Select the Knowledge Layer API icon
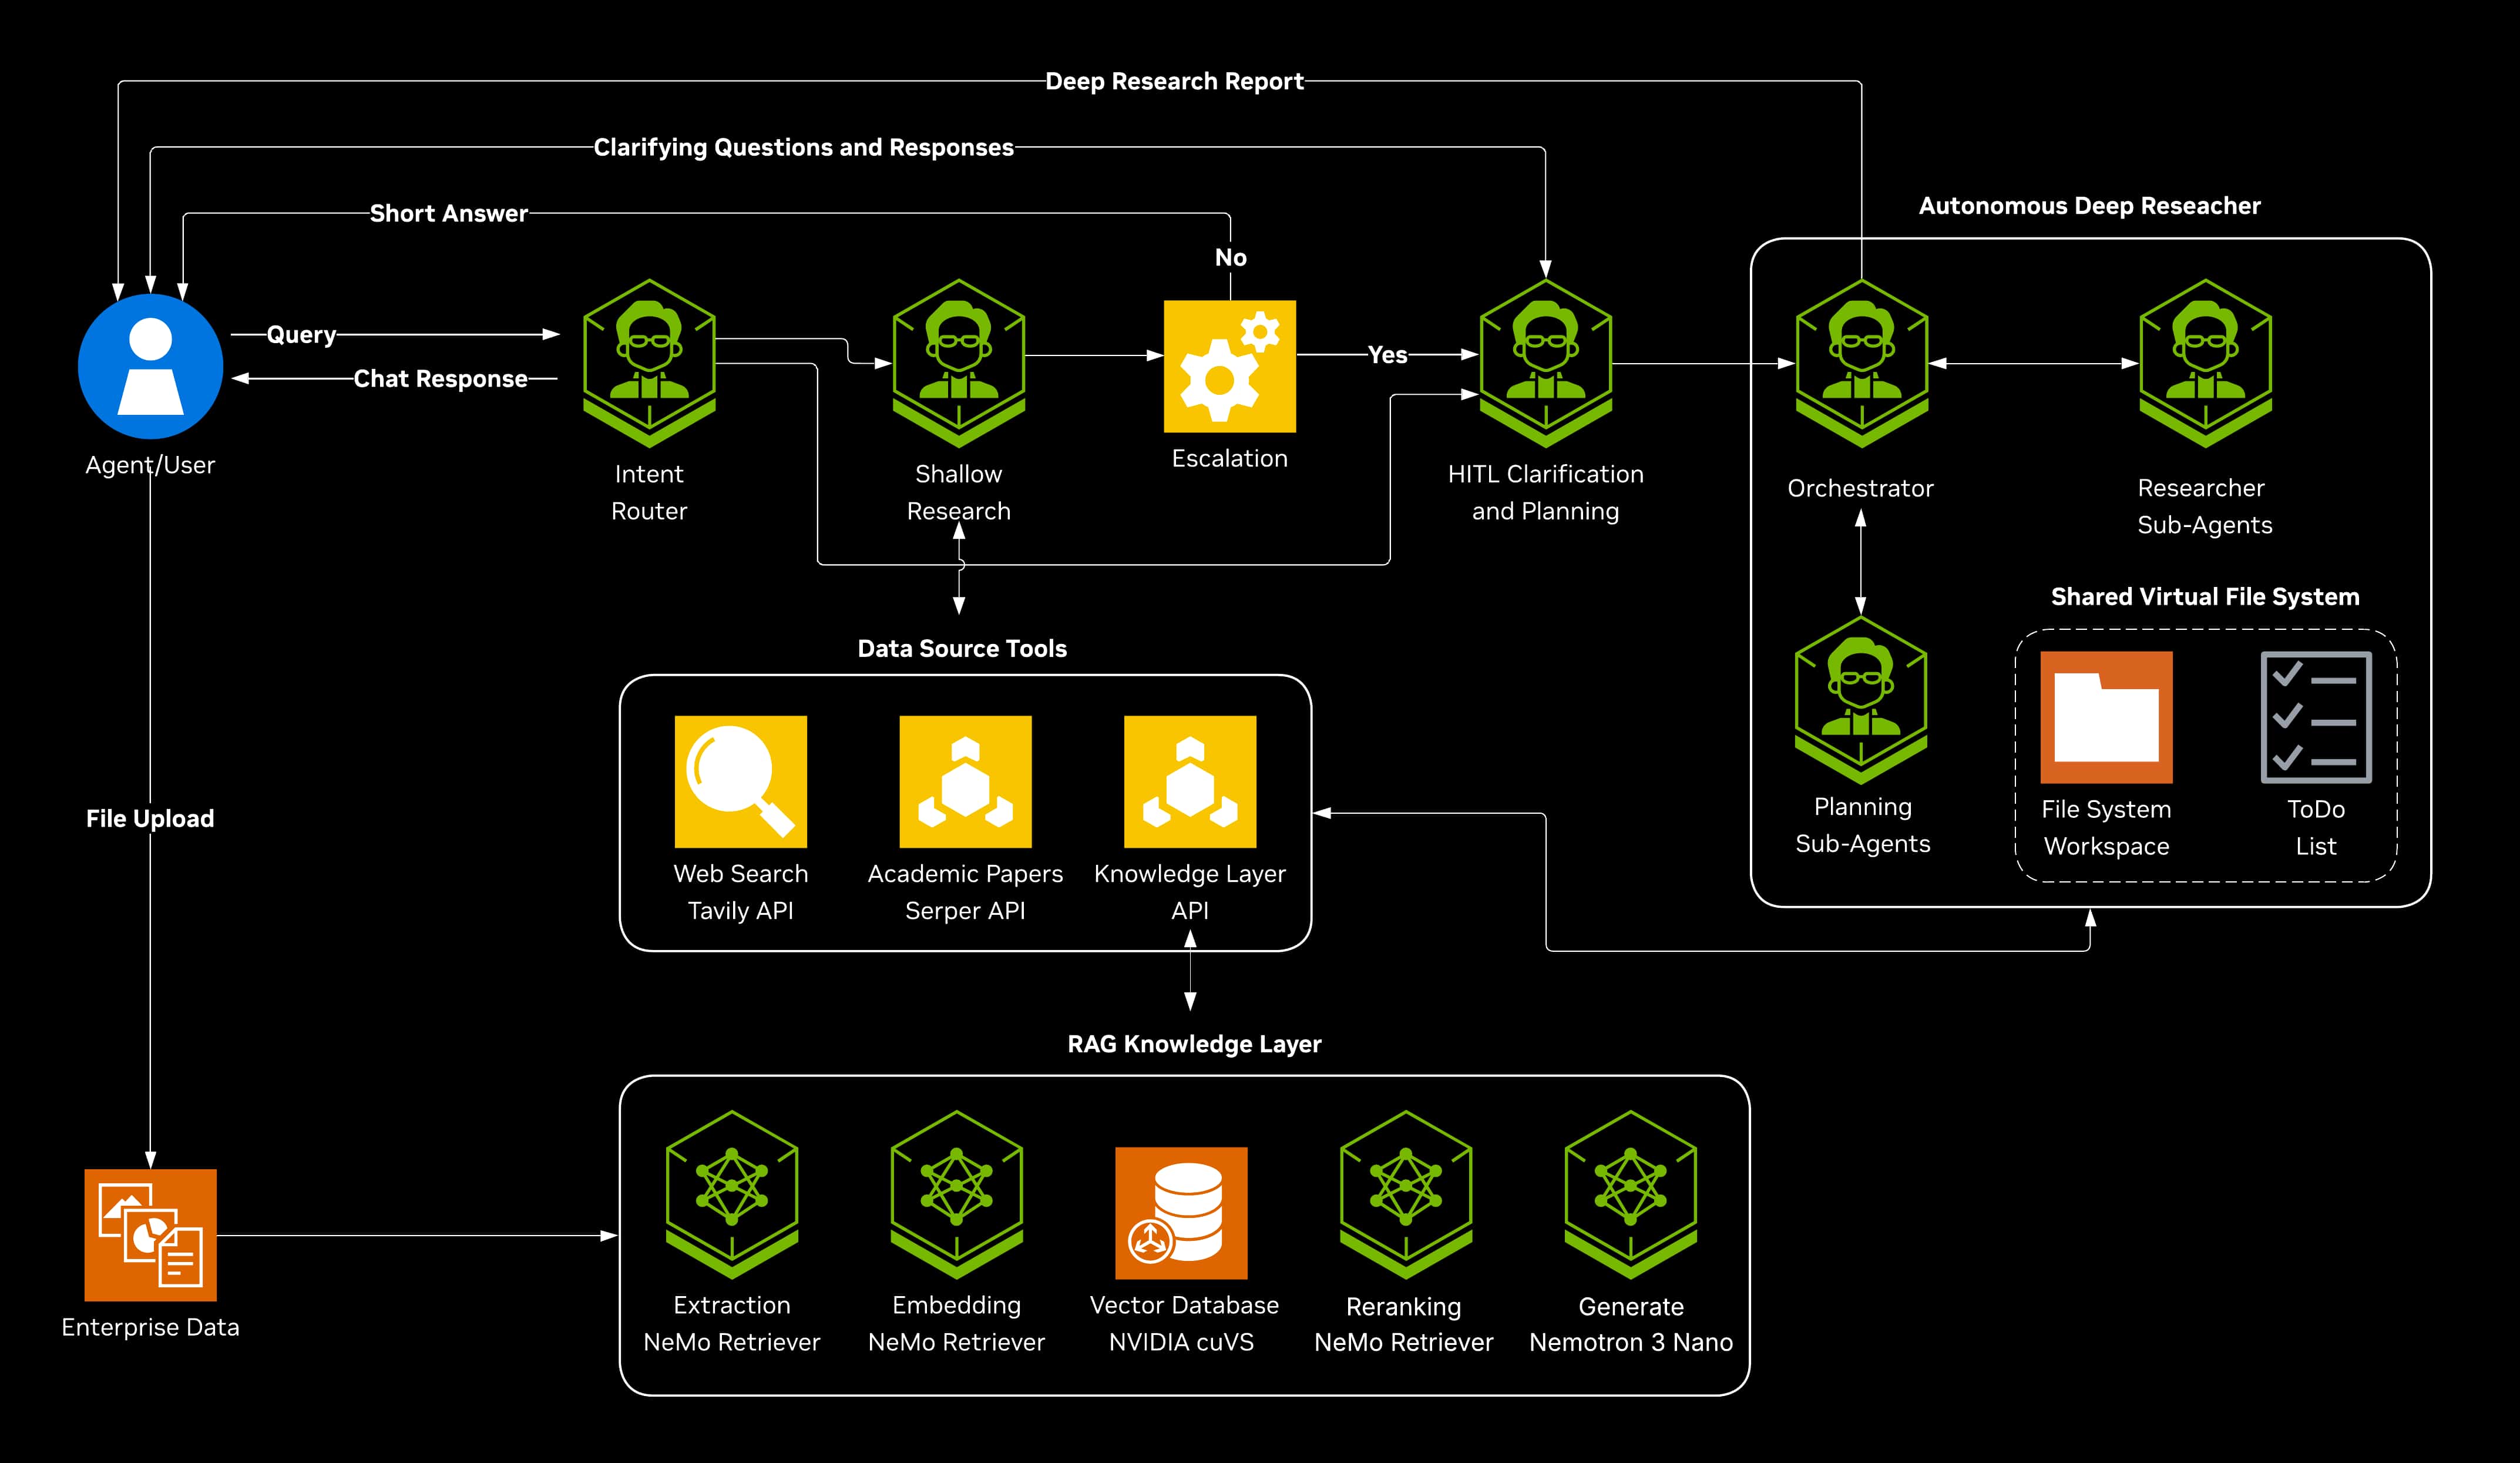Image resolution: width=2520 pixels, height=1463 pixels. pyautogui.click(x=1189, y=781)
